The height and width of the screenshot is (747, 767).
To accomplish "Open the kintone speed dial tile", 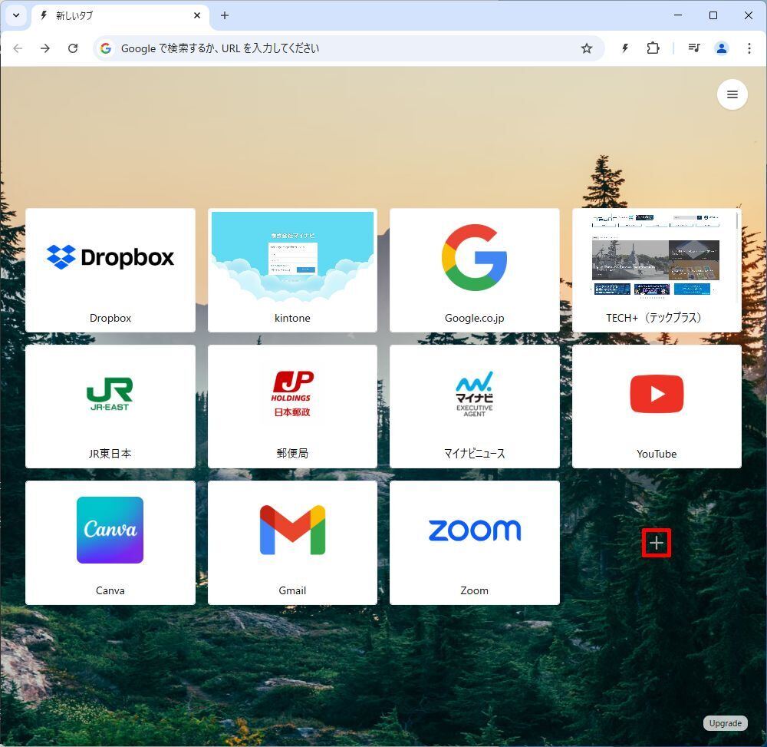I will (292, 270).
